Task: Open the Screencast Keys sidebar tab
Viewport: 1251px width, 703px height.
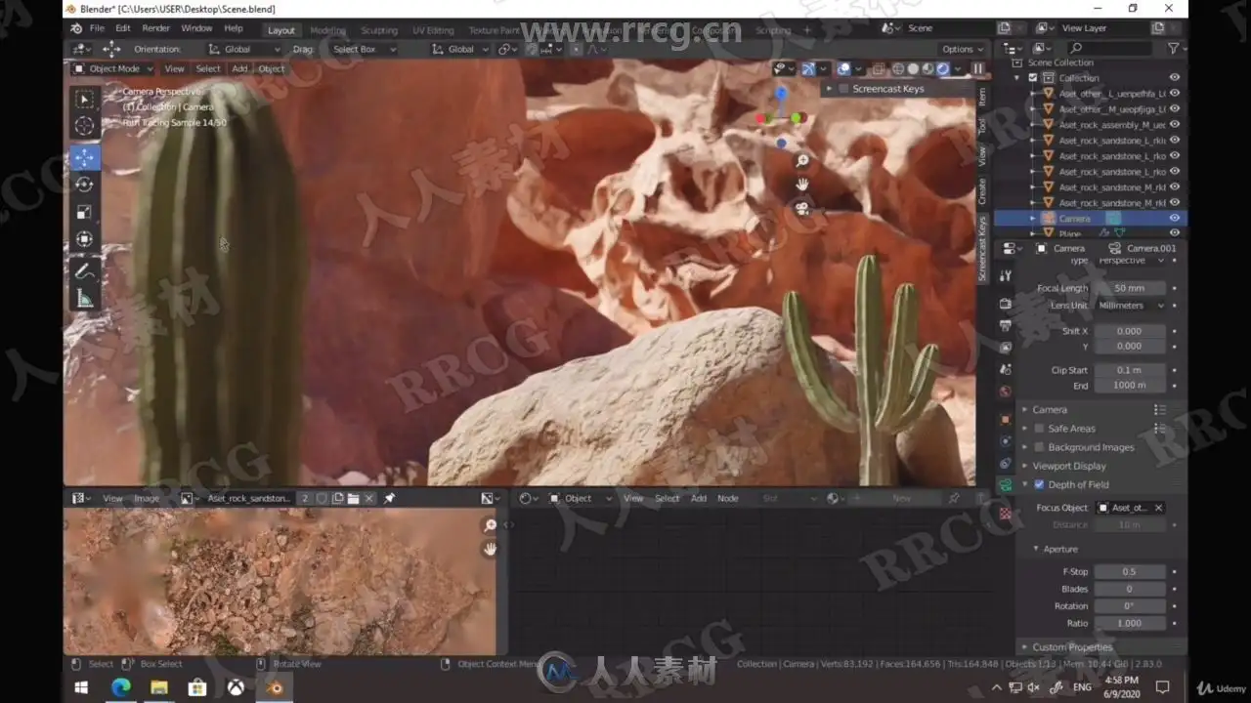Action: coord(983,249)
